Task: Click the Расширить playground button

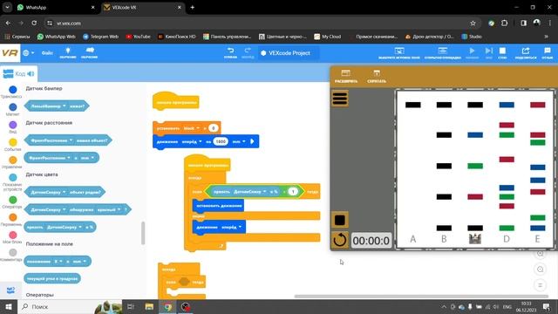Action: [346, 76]
